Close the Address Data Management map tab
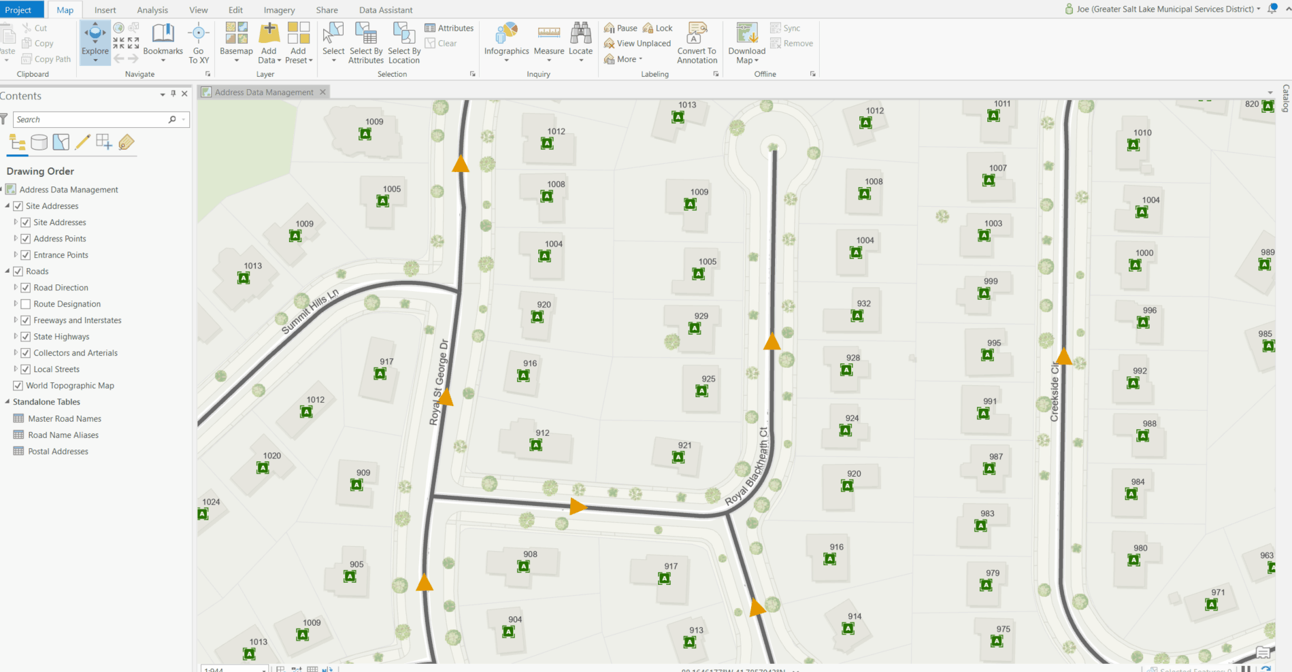This screenshot has width=1292, height=672. [322, 92]
